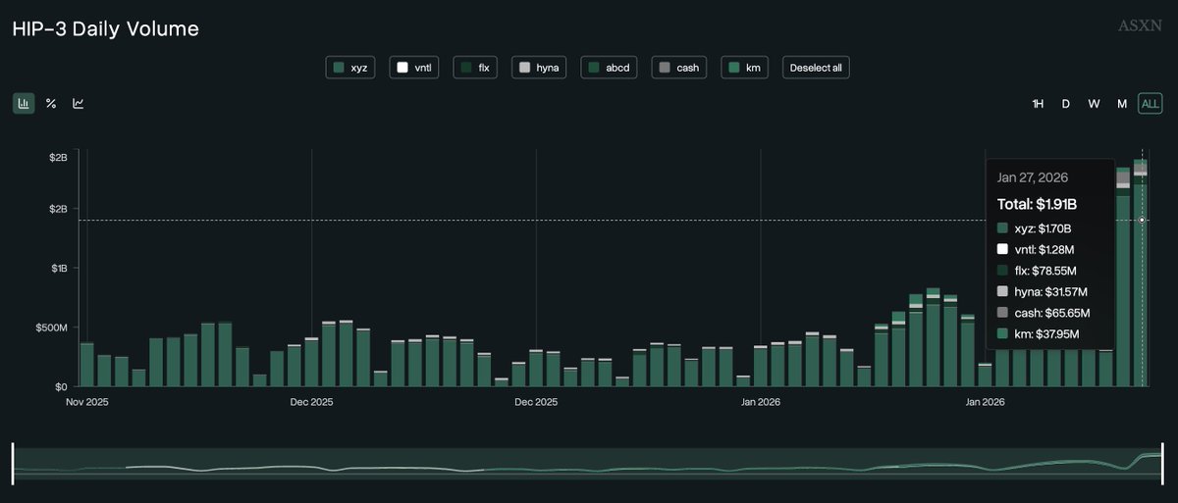Image resolution: width=1178 pixels, height=503 pixels.
Task: Switch to the bar chart view icon
Action: click(24, 103)
